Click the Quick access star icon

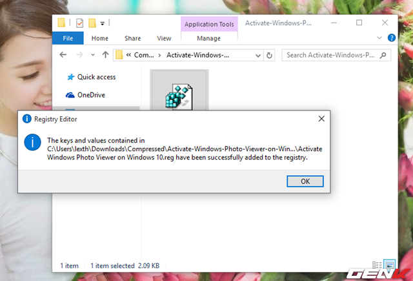[70, 77]
